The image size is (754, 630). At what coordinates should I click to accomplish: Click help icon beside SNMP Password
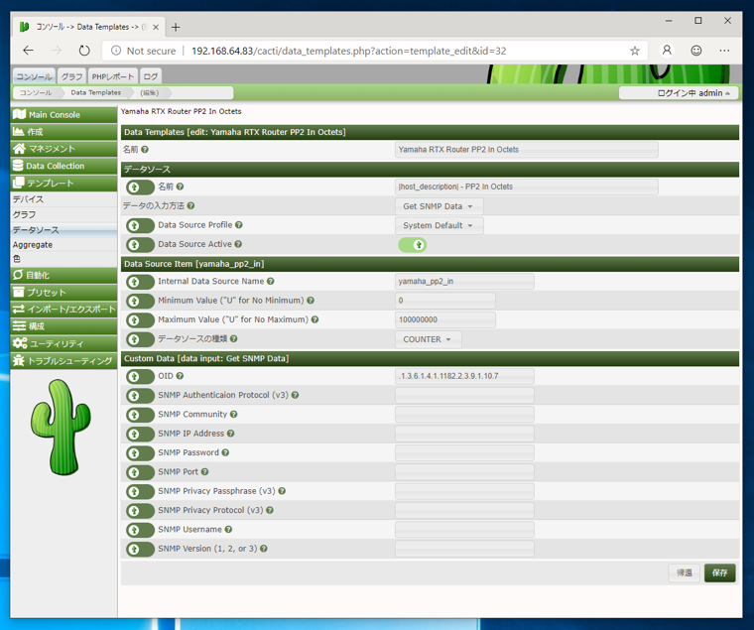(x=225, y=452)
